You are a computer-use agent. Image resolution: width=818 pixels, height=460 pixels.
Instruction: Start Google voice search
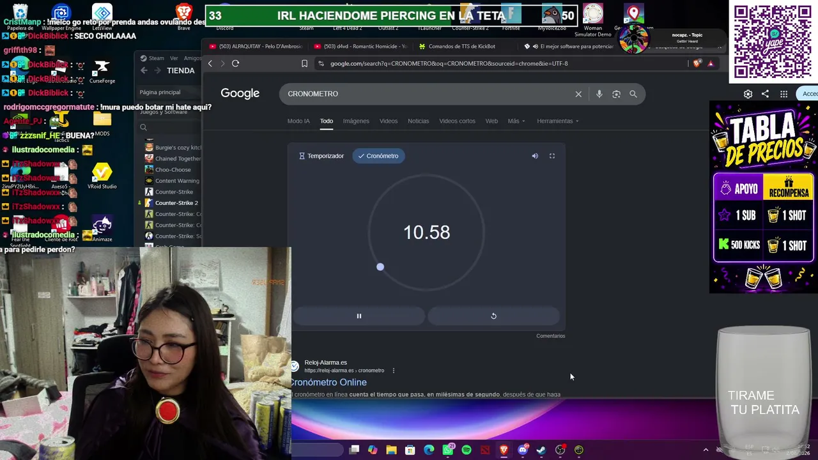coord(599,94)
